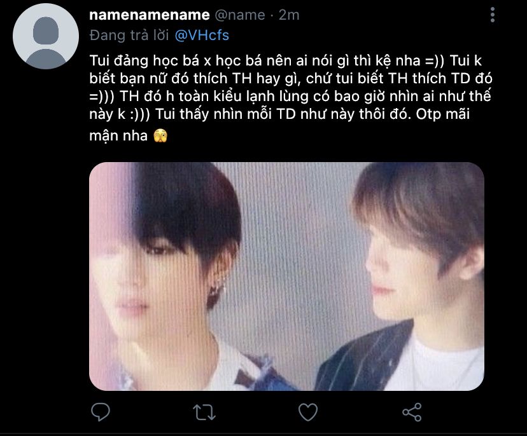Click the words 'mận nha' on the tweet's last line
This screenshot has height=436, width=527.
(118, 136)
